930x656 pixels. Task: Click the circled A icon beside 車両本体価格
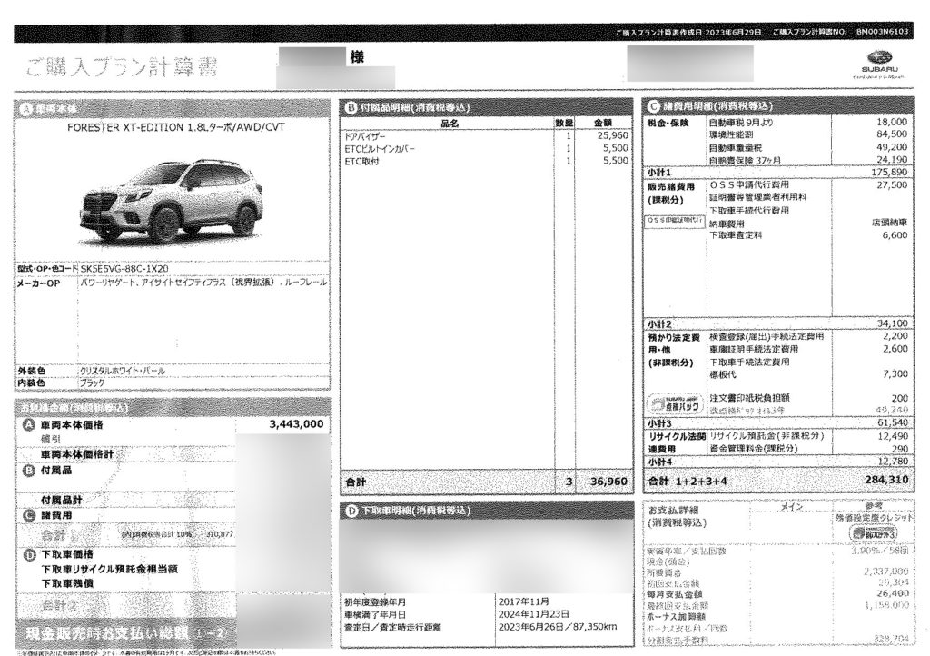coord(27,424)
